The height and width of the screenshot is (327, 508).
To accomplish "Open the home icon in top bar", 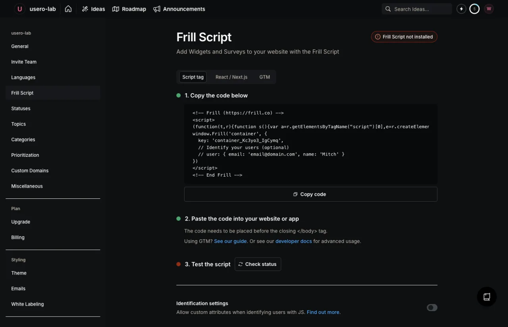I will point(68,9).
